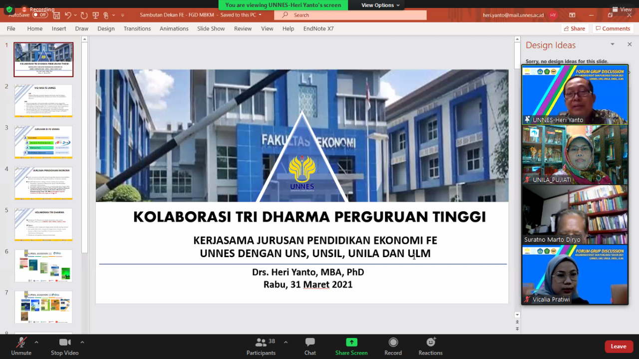Click the slide title Kolaborasi Tri Dharma Perguruan Tinggi

coord(310,217)
